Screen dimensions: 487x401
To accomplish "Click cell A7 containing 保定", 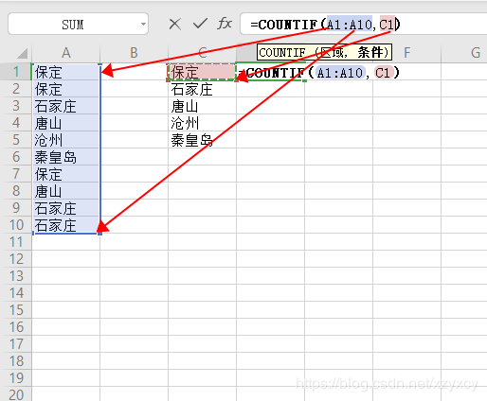I will [66, 174].
